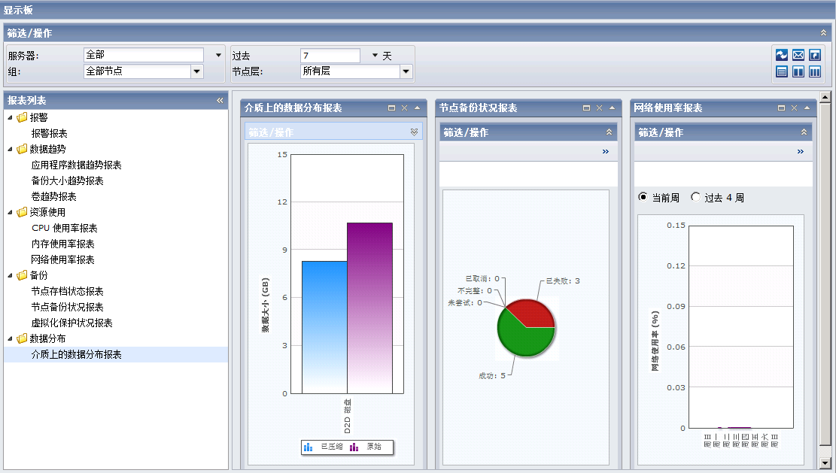Click the 报警 folder icon
The height and width of the screenshot is (473, 836).
[22, 117]
